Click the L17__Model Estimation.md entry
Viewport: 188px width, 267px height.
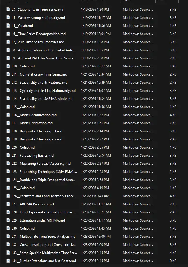[32, 123]
